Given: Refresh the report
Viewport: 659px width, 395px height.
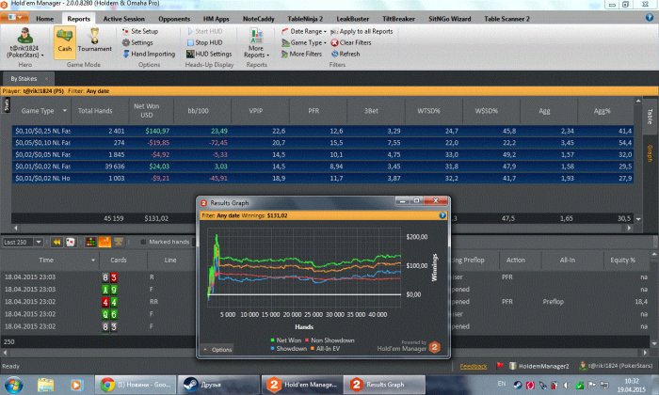Looking at the screenshot, I should (346, 55).
